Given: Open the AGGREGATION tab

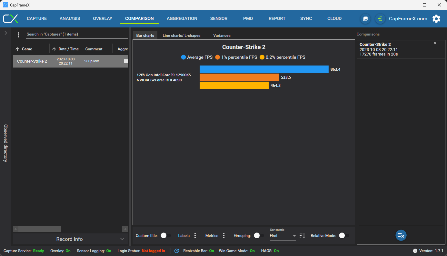Looking at the screenshot, I should (182, 19).
